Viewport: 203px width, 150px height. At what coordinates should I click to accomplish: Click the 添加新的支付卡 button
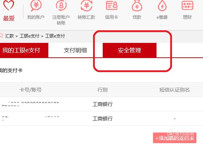pyautogui.click(x=175, y=138)
